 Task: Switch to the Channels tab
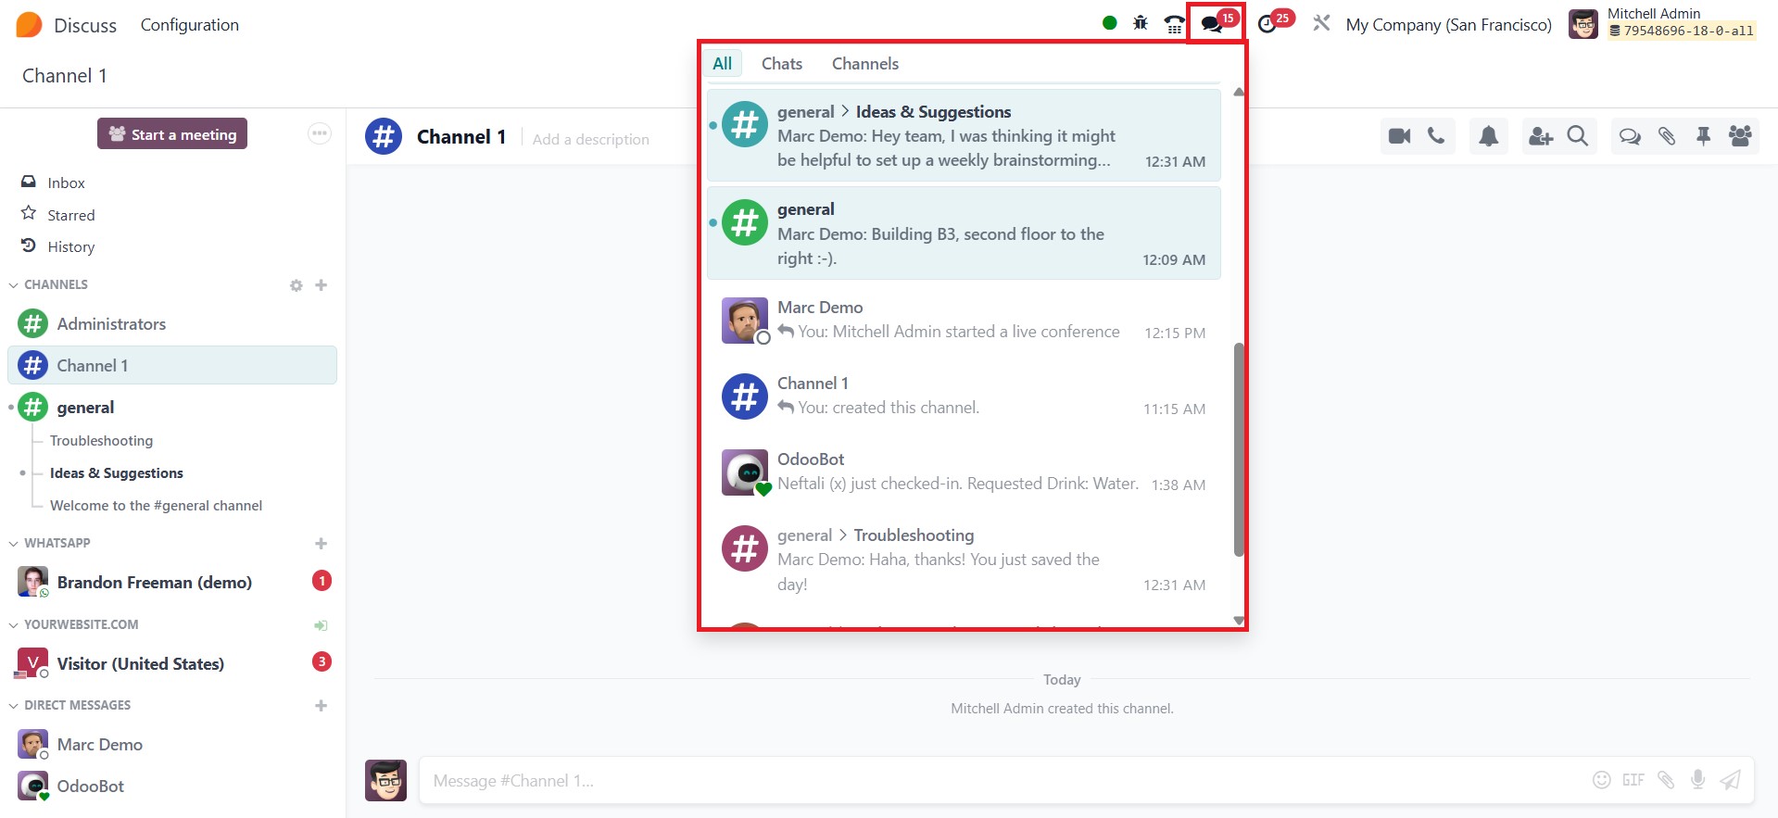tap(865, 64)
